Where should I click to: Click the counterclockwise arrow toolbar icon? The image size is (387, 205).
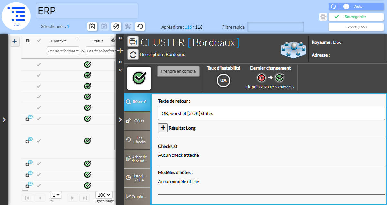(139, 26)
